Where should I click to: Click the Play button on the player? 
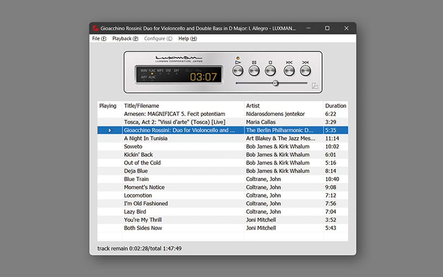point(238,71)
